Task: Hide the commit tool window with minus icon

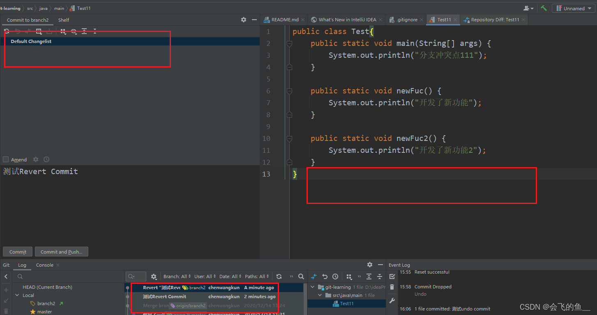Action: click(254, 20)
